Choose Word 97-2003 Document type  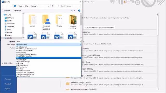pyautogui.click(x=24, y=51)
